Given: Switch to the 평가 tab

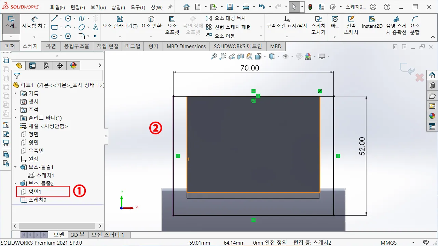Looking at the screenshot, I should pyautogui.click(x=154, y=46).
